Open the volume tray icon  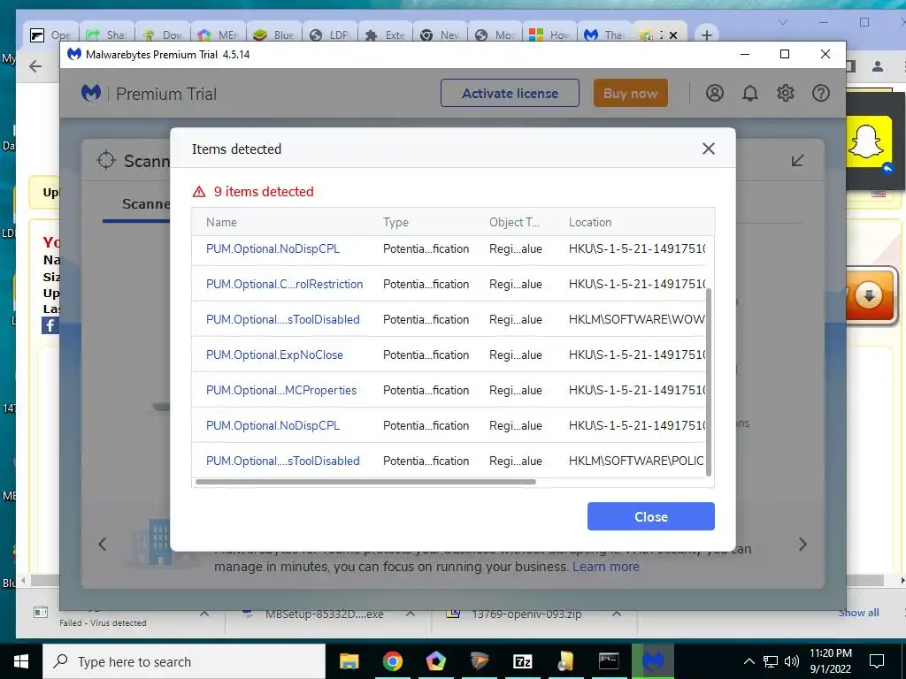click(792, 661)
